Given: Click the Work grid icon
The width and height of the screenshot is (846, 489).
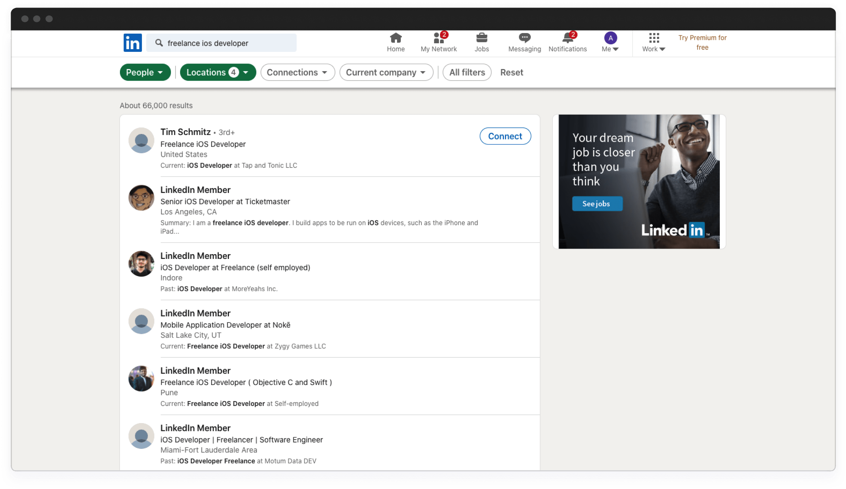Looking at the screenshot, I should pos(654,38).
